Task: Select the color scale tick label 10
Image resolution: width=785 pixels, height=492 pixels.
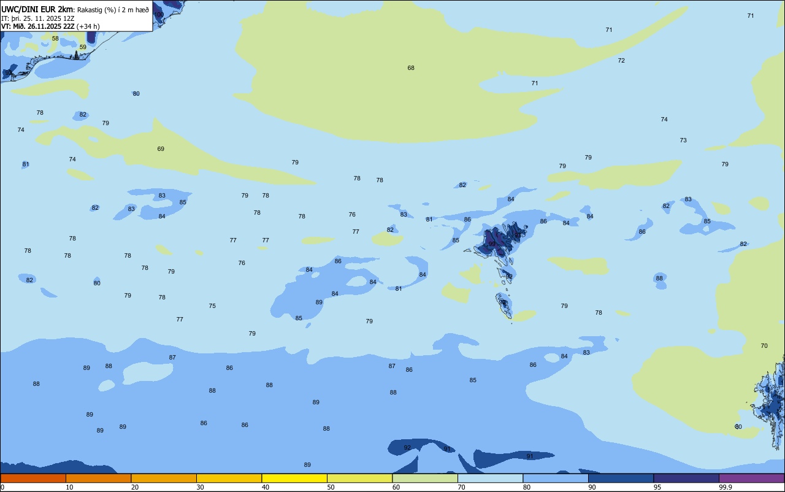Action: point(69,487)
